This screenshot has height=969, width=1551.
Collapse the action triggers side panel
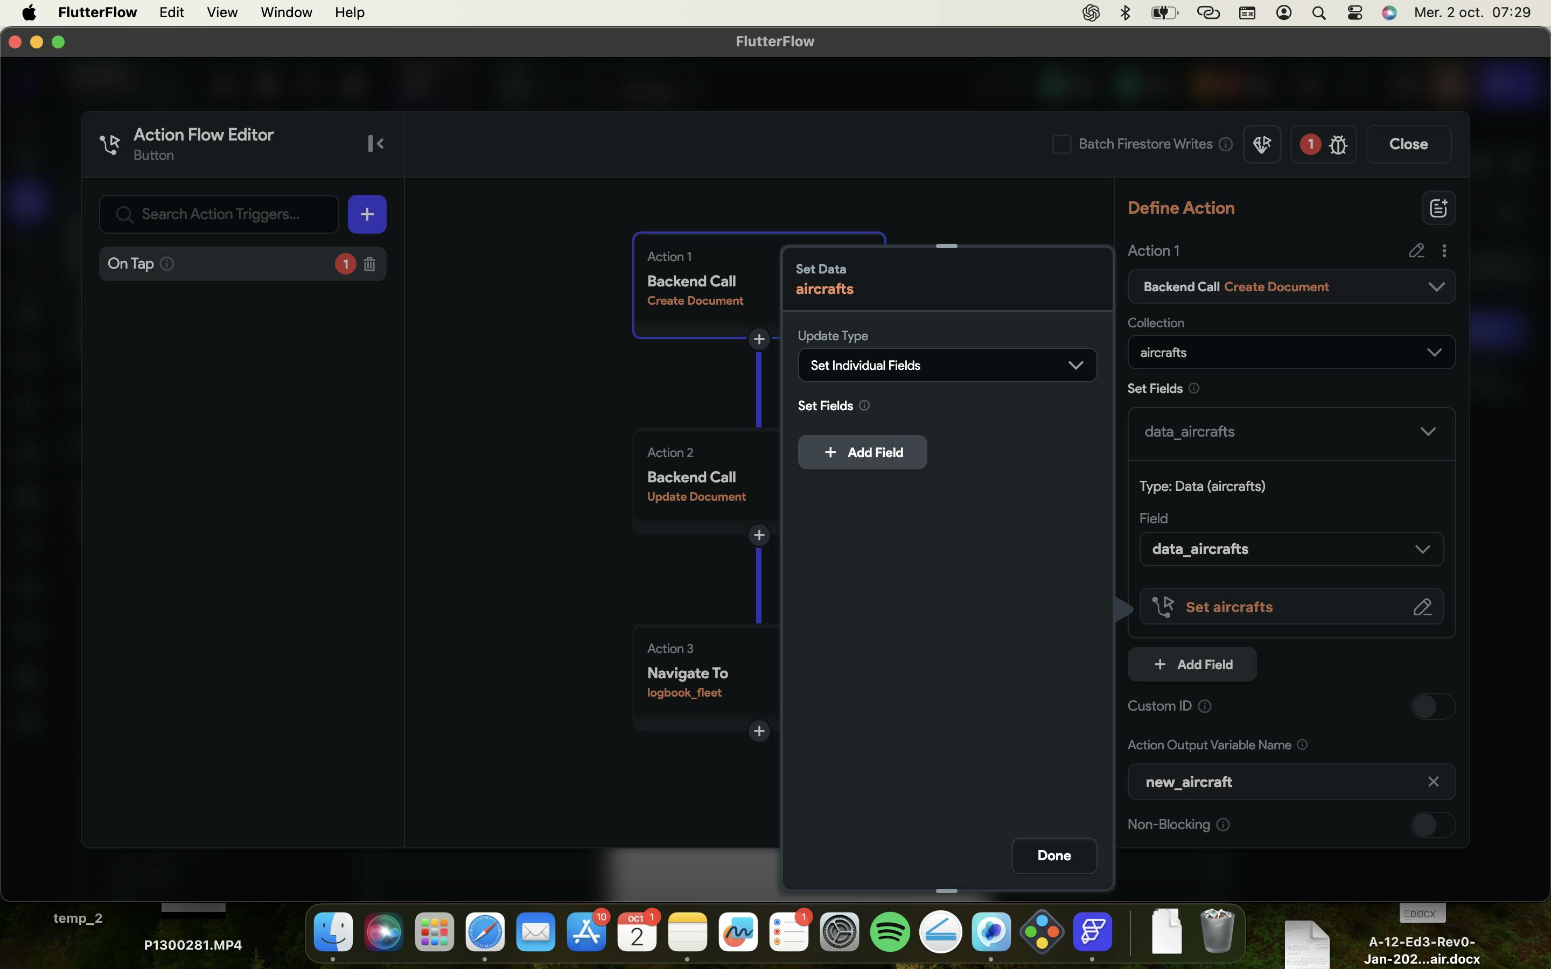(375, 144)
